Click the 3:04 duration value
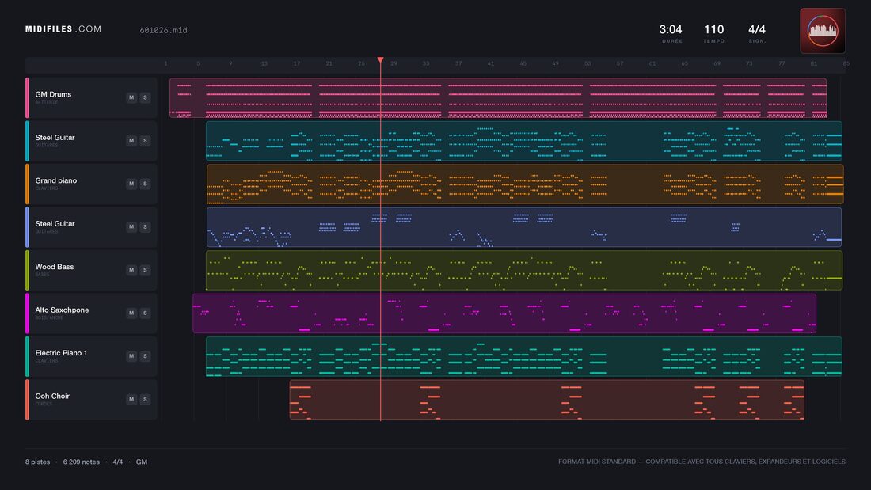871x490 pixels. [x=671, y=29]
